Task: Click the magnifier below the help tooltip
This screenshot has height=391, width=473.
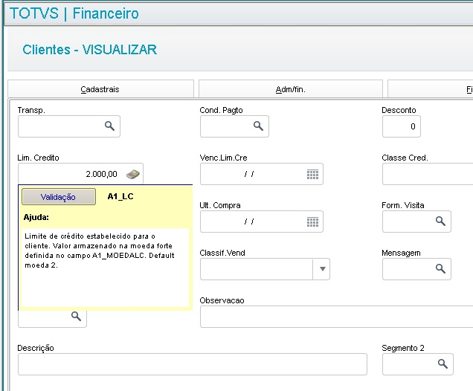Action: (x=76, y=316)
